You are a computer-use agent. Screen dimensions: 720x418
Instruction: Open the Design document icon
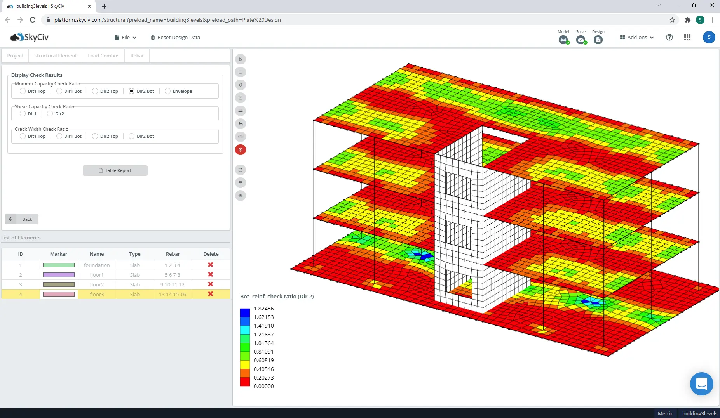click(x=598, y=40)
